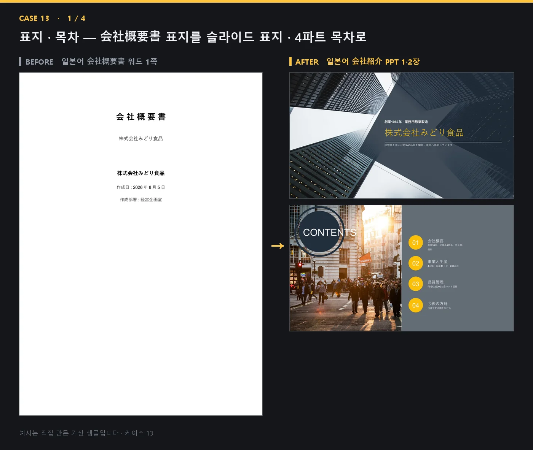
Task: Open the AFTER skyscraper title slide thumbnail
Action: pyautogui.click(x=402, y=135)
